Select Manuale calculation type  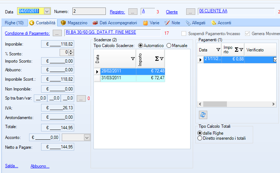click(169, 46)
